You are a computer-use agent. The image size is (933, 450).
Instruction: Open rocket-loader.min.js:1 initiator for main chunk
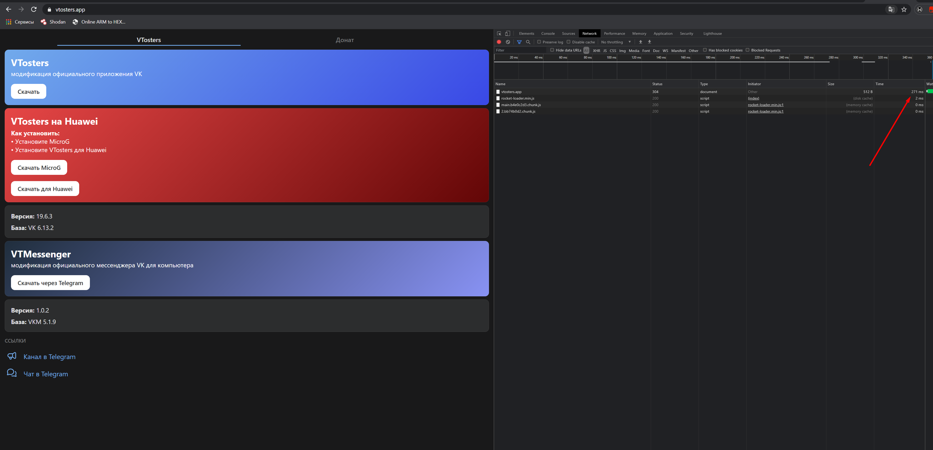pyautogui.click(x=765, y=105)
